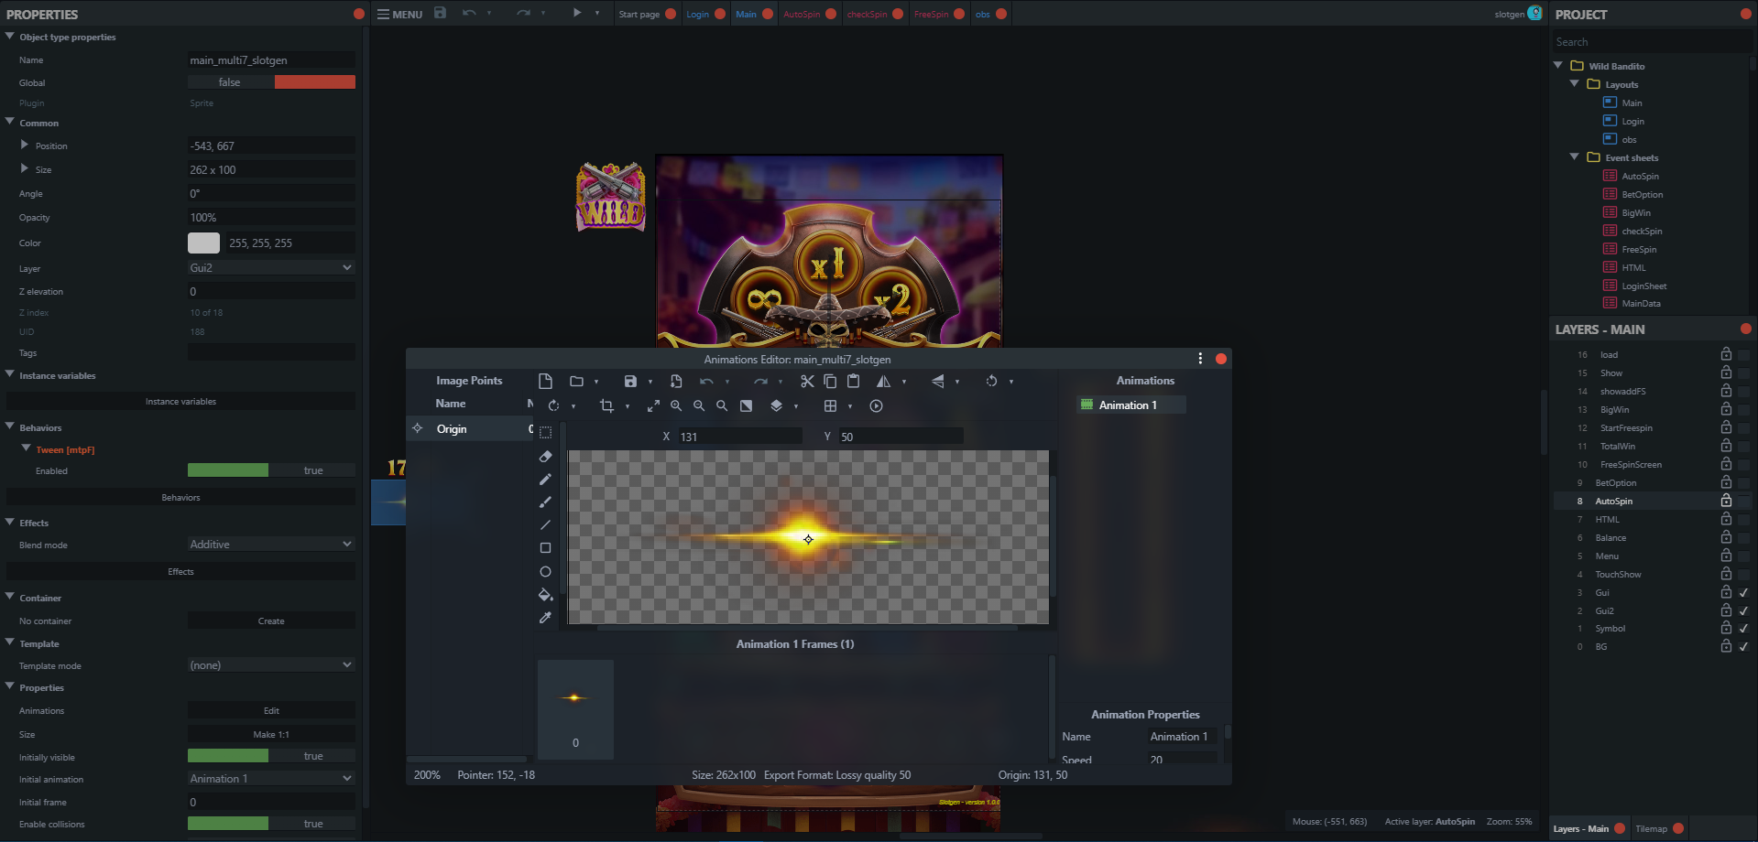
Task: Switch to the Tilemap panel tab
Action: [1651, 829]
